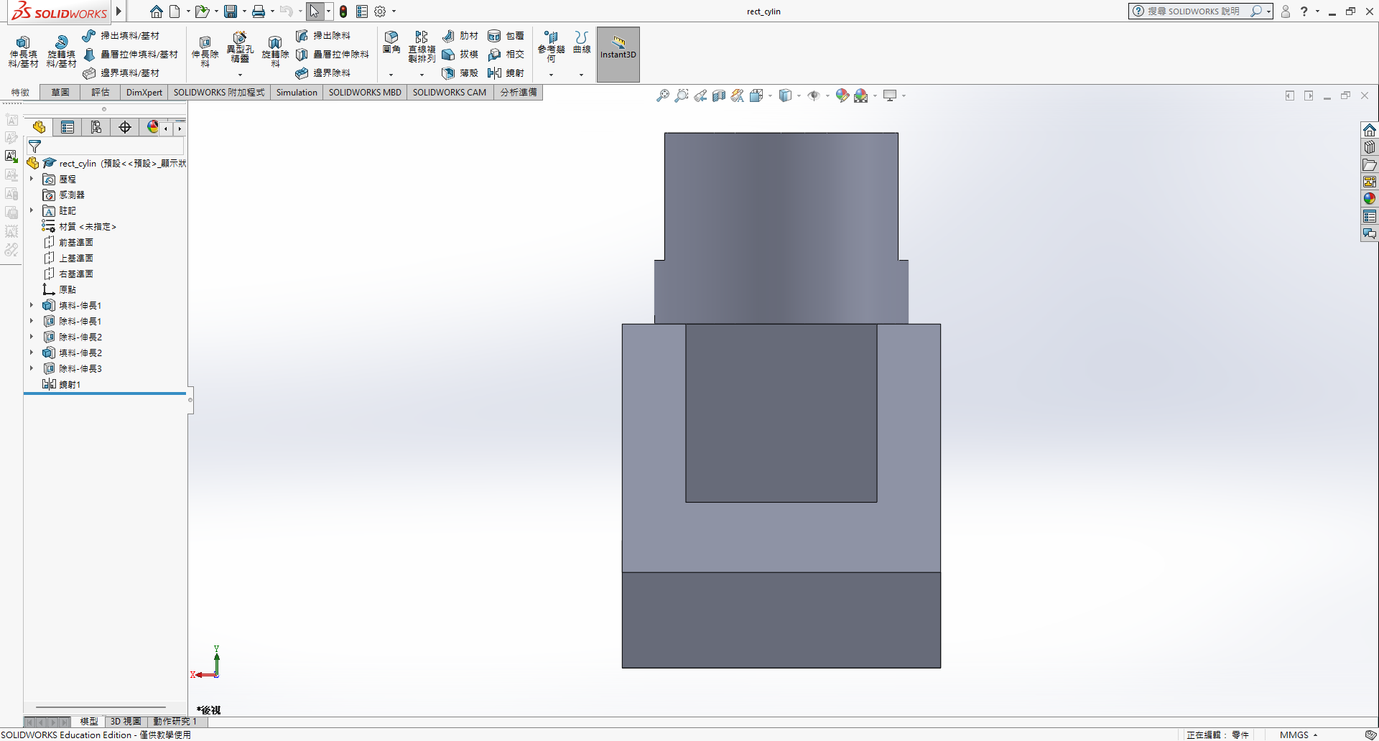Apply the 圓角 fillet tool
The width and height of the screenshot is (1379, 741).
pyautogui.click(x=391, y=43)
